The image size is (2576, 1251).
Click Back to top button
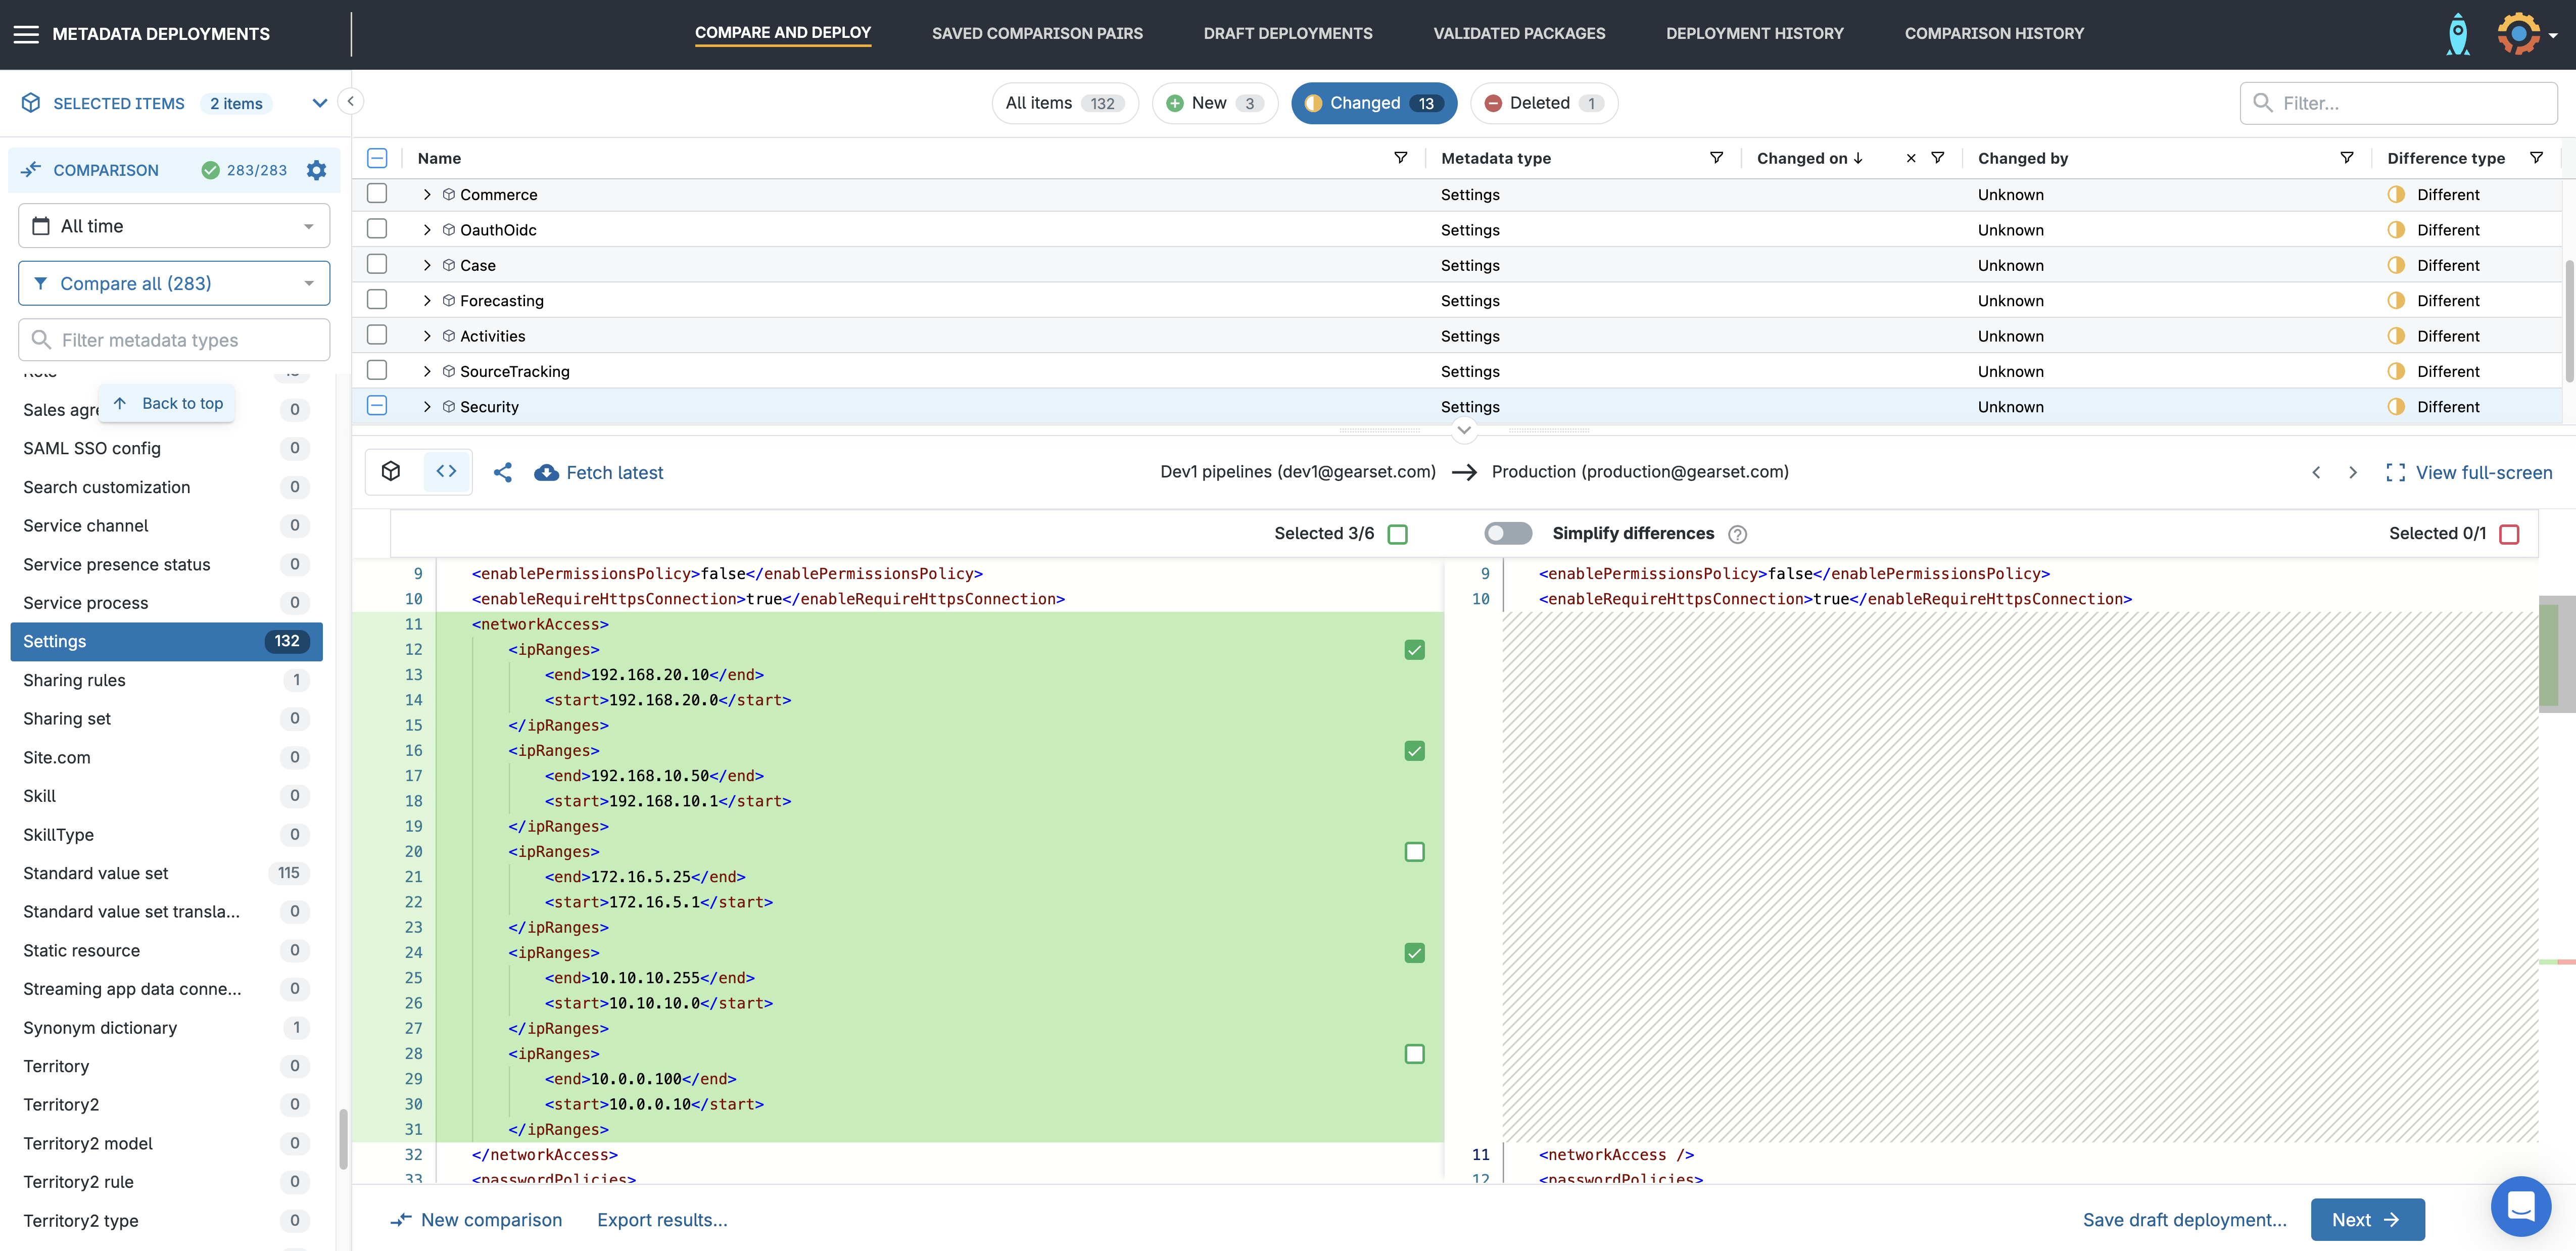167,403
